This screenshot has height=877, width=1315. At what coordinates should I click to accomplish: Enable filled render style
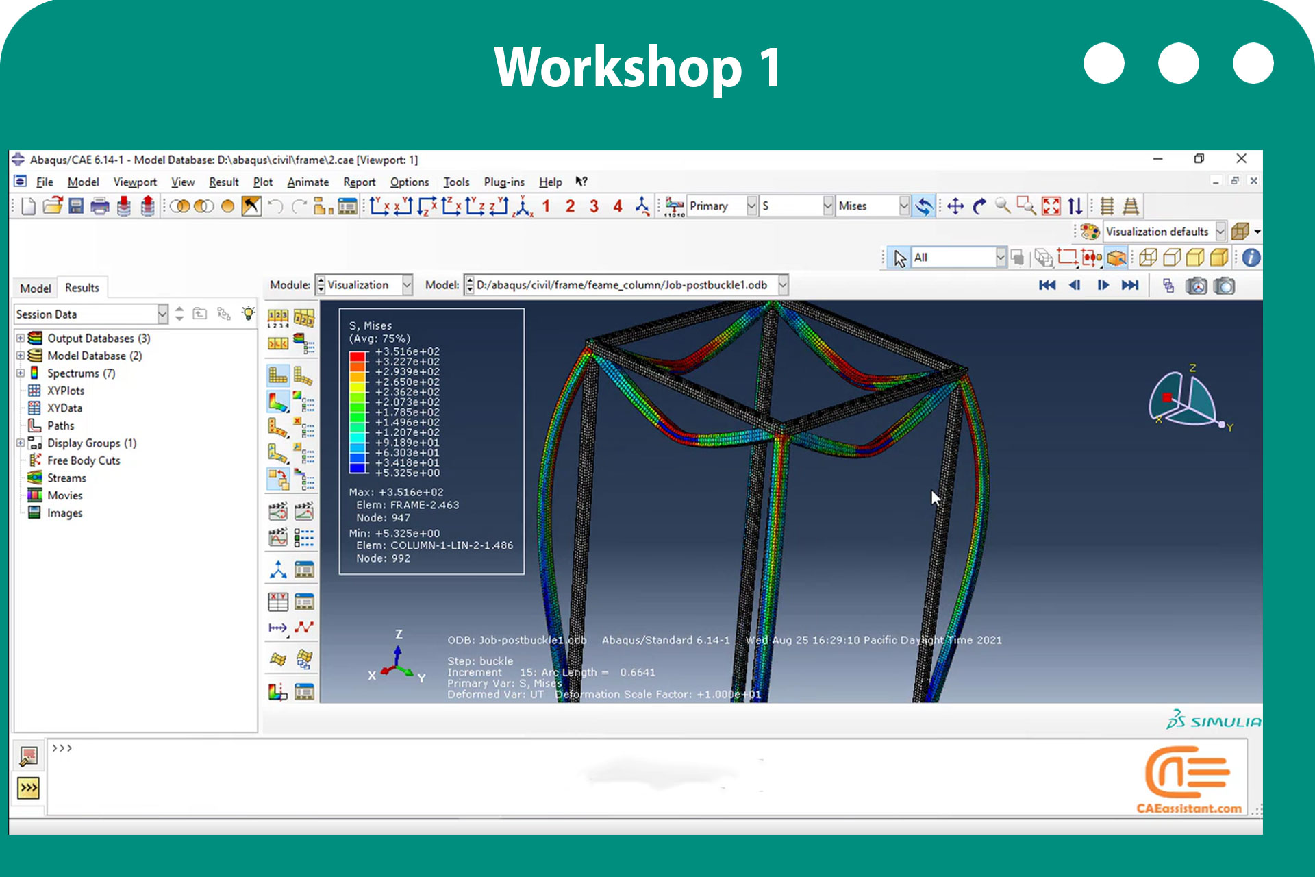(x=1195, y=258)
